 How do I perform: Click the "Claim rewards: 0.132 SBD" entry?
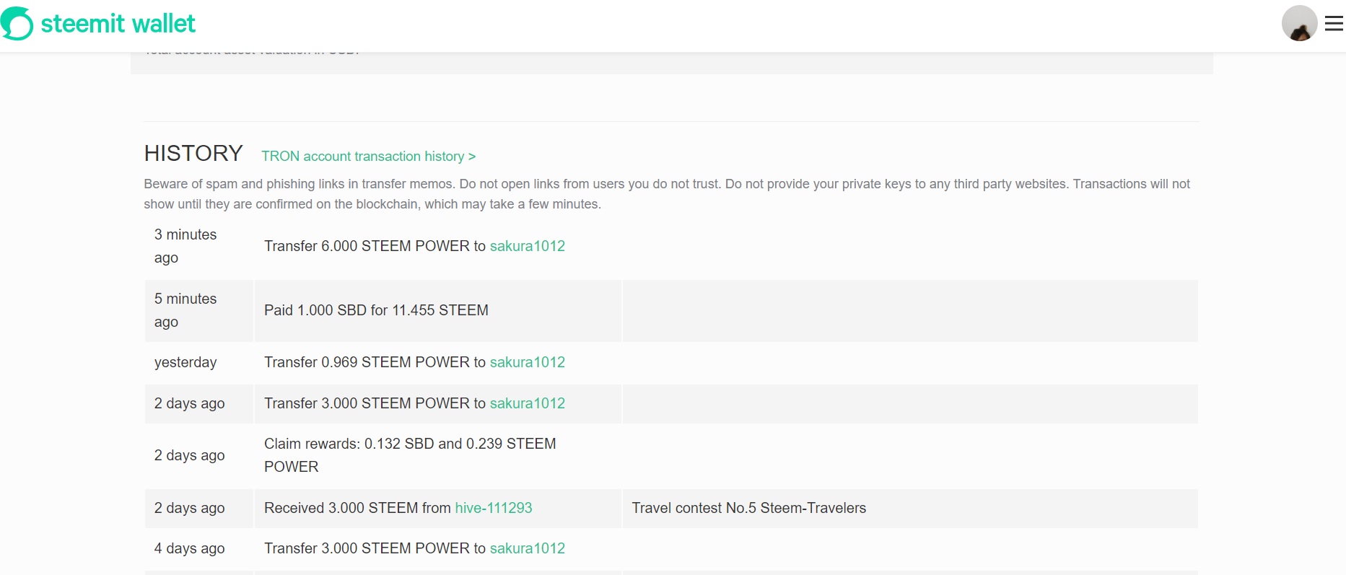(410, 455)
